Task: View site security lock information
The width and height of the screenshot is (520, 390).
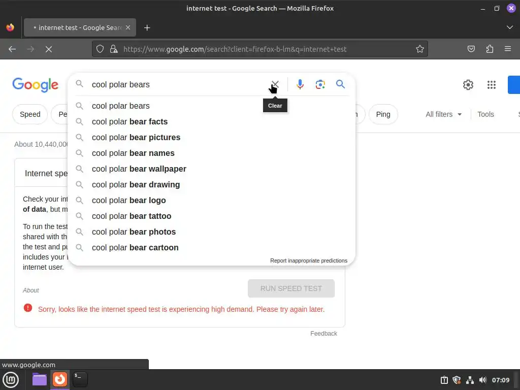Action: (114, 49)
